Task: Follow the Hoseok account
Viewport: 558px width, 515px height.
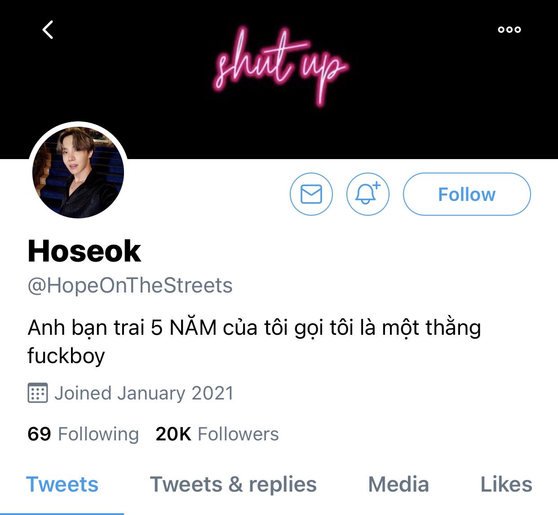Action: 467,194
